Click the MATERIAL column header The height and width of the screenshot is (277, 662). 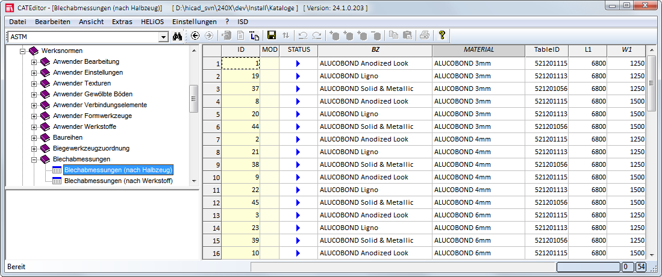click(478, 50)
